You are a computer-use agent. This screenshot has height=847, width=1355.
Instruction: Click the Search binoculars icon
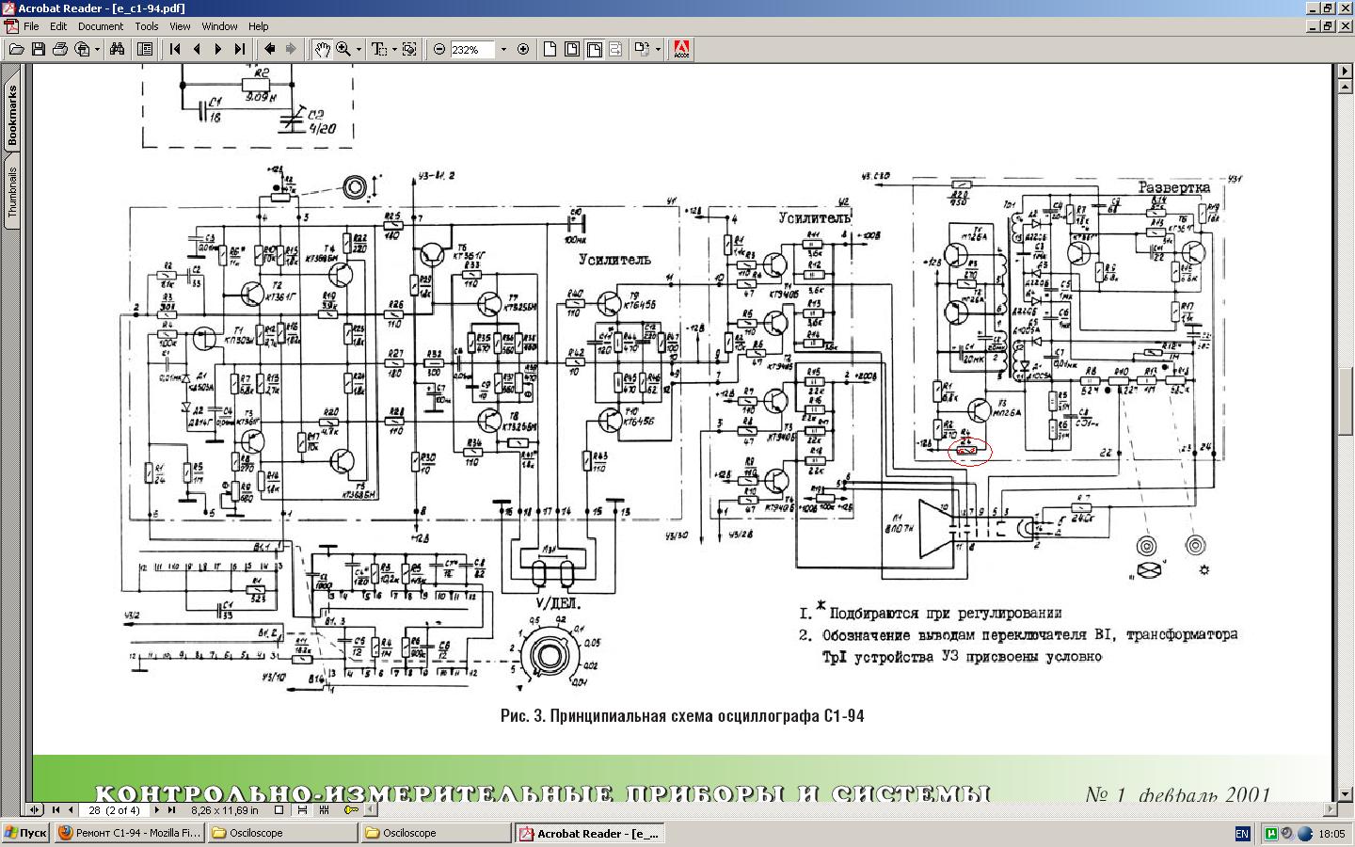pyautogui.click(x=118, y=49)
